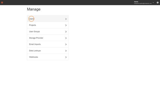Open the Email Imports item

click(x=48, y=44)
